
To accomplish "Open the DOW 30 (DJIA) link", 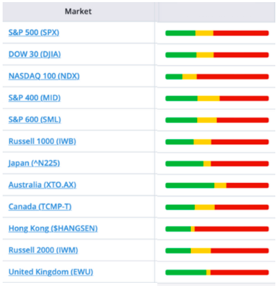I will tap(35, 55).
